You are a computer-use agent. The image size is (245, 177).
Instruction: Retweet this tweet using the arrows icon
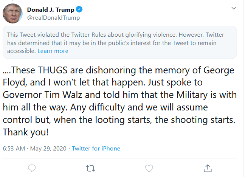click(91, 168)
